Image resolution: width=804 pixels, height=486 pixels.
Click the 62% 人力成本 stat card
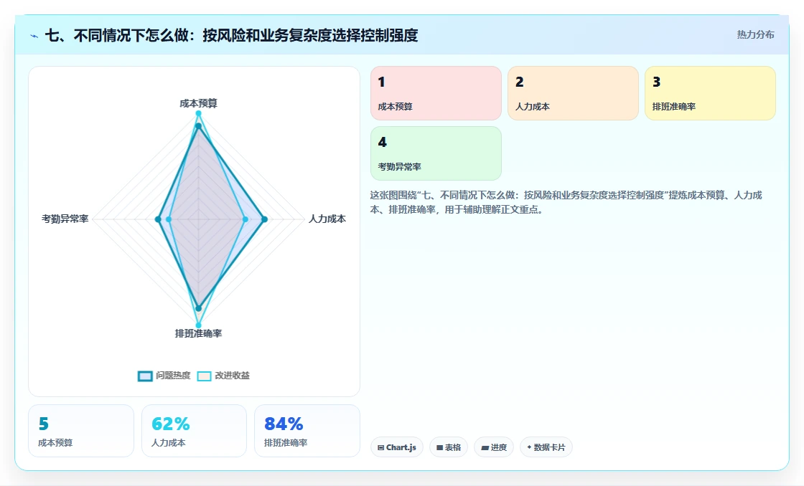194,431
